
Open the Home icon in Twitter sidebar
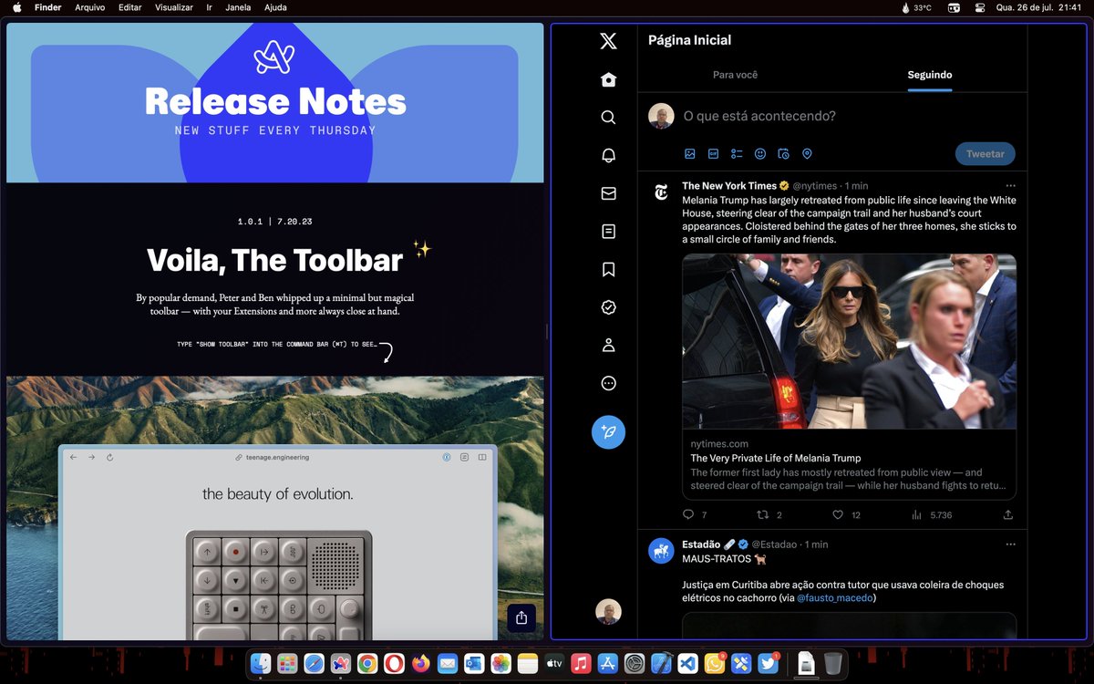608,80
